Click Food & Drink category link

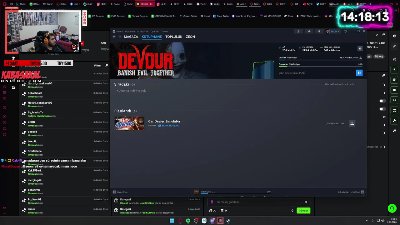click(x=147, y=213)
